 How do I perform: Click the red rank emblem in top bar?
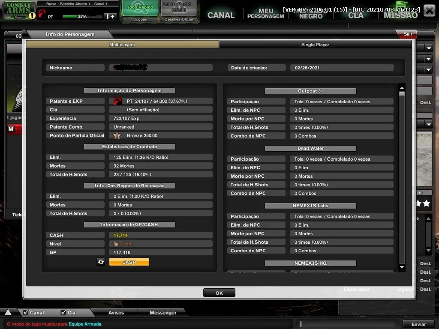coord(42,13)
